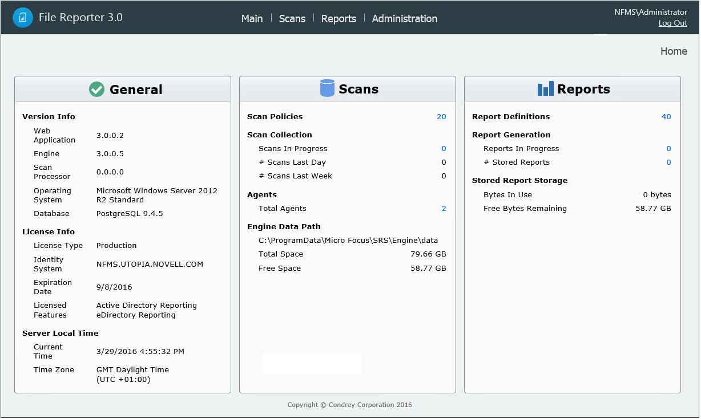The width and height of the screenshot is (701, 419).
Task: Open the Report Definitions count 40
Action: (x=666, y=117)
